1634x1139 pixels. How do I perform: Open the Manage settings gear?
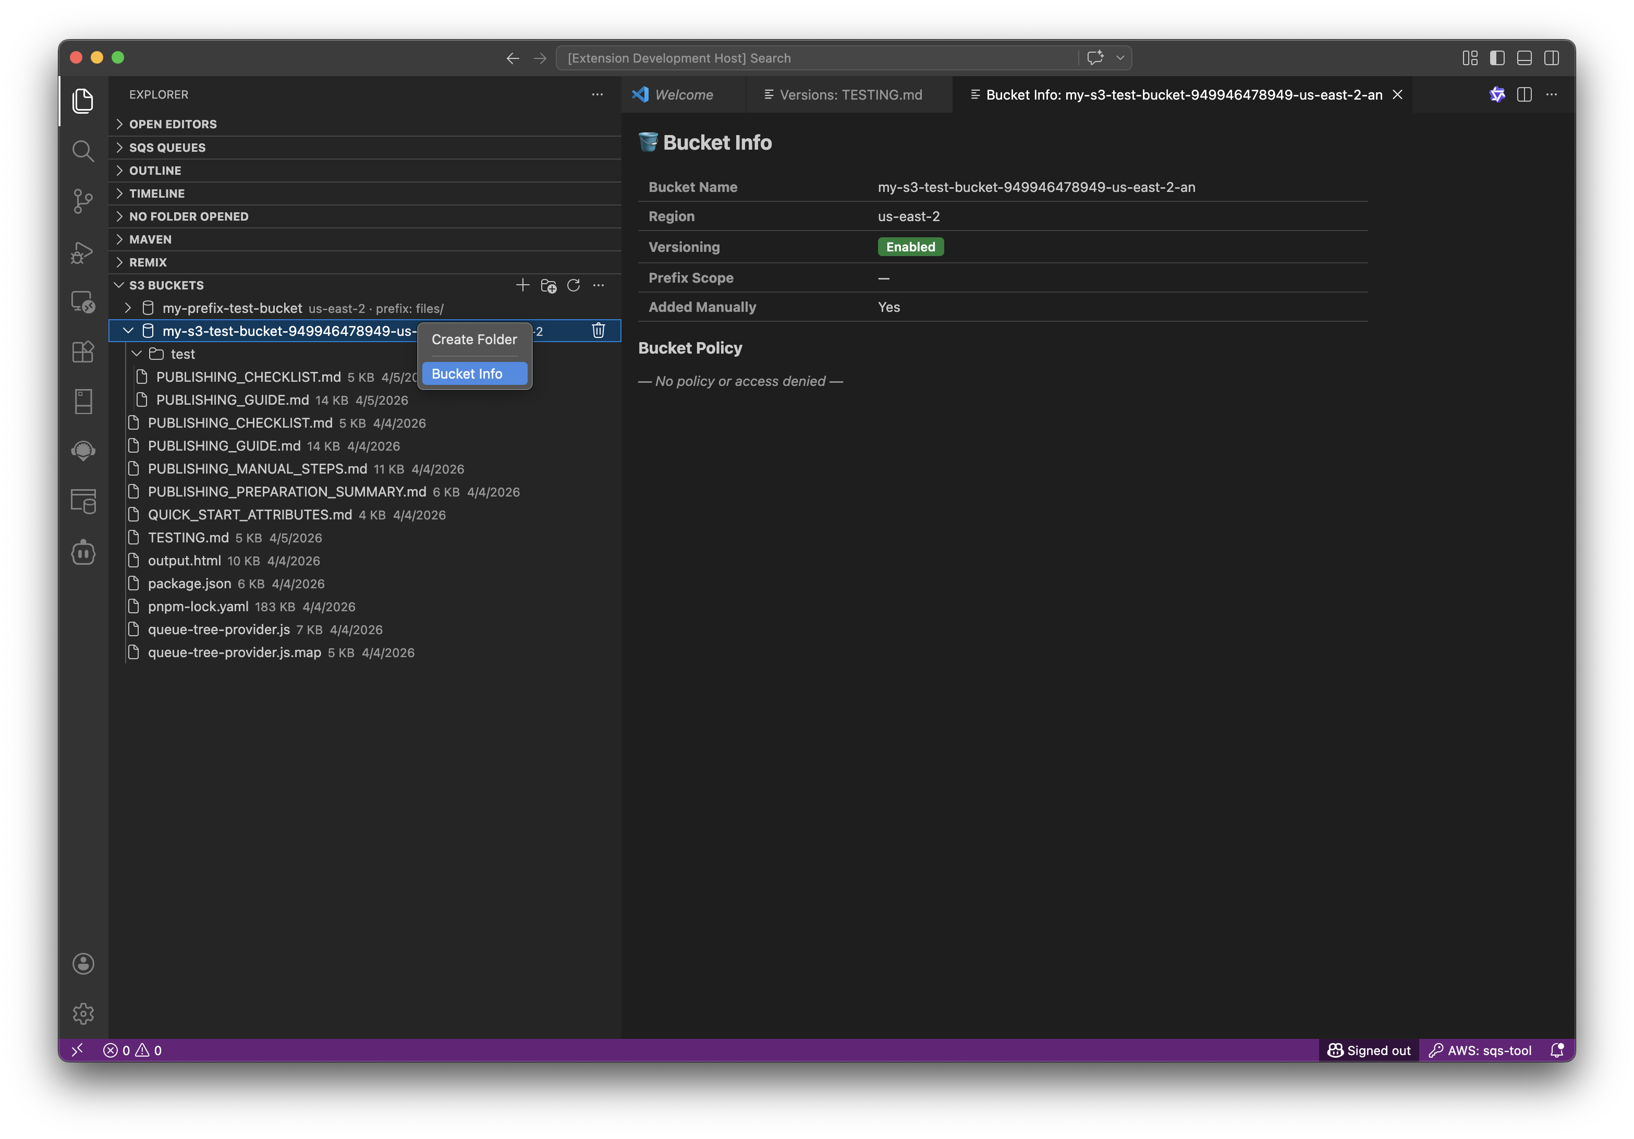[x=83, y=1013]
